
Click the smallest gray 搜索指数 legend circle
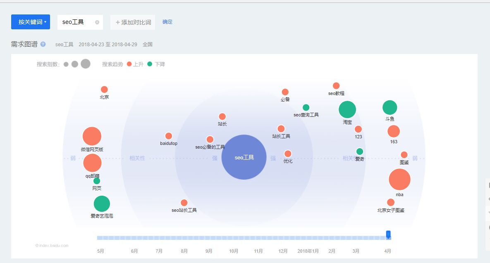[x=66, y=64]
